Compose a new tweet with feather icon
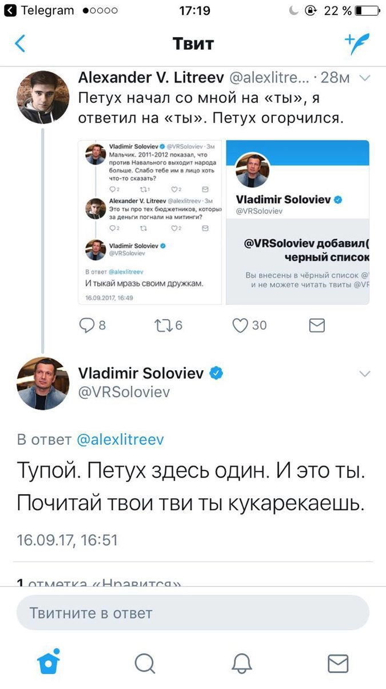386x689 pixels. click(x=357, y=44)
